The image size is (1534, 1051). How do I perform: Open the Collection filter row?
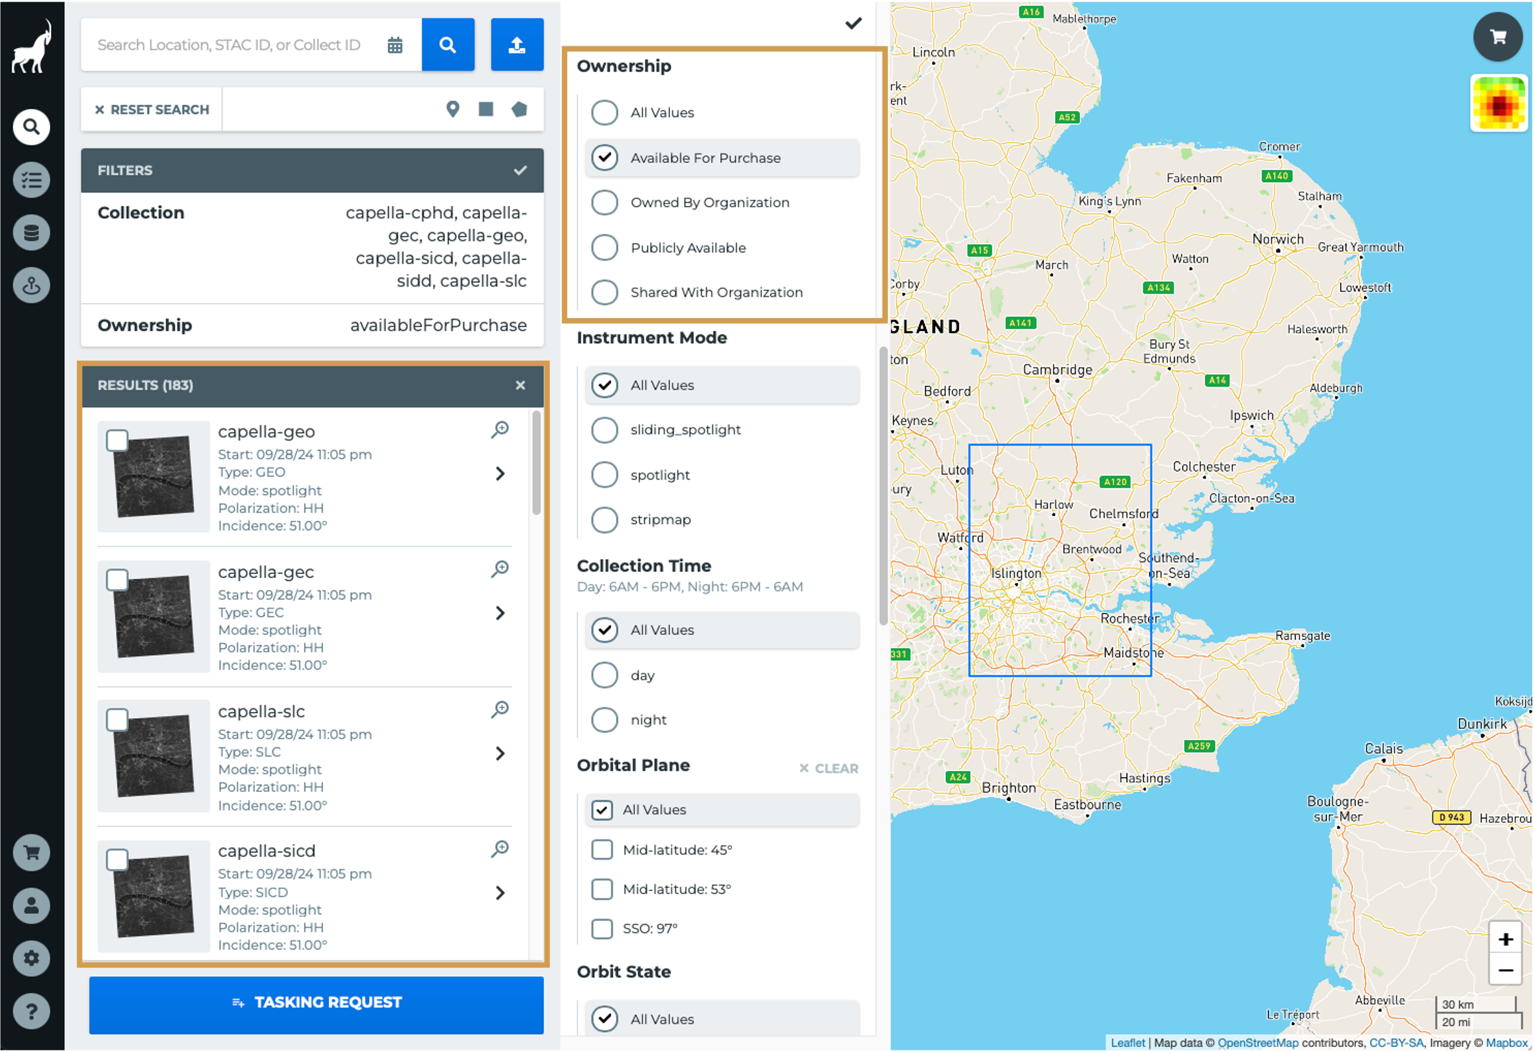point(312,247)
